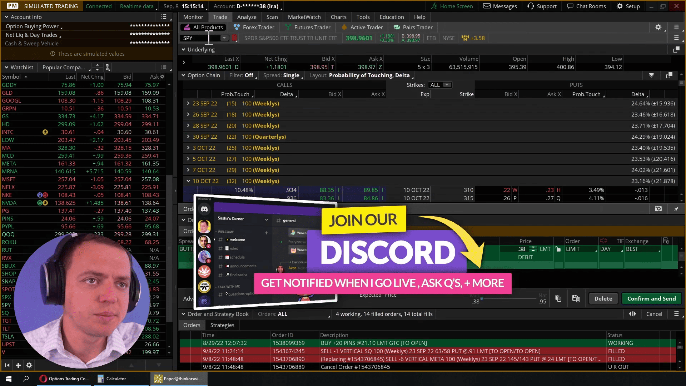Viewport: 686px width, 386px height.
Task: Add a gadget with the plus icon
Action: pos(18,365)
